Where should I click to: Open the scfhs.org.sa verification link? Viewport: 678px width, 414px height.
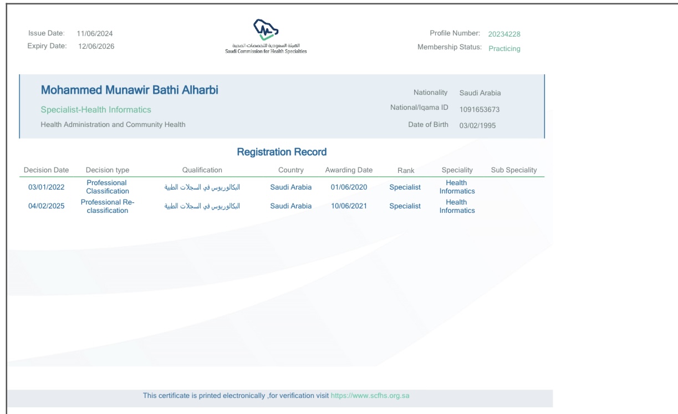pos(370,396)
